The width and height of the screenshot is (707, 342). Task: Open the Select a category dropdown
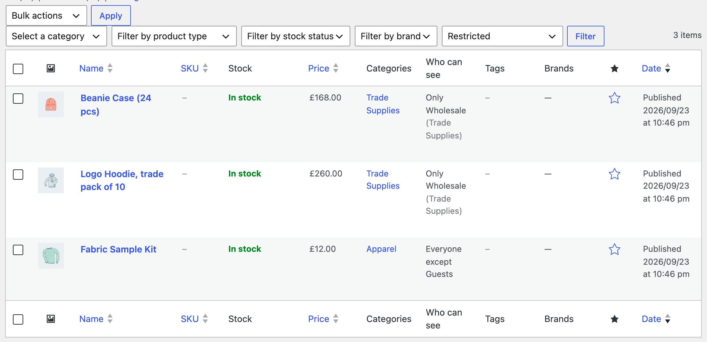(x=56, y=36)
